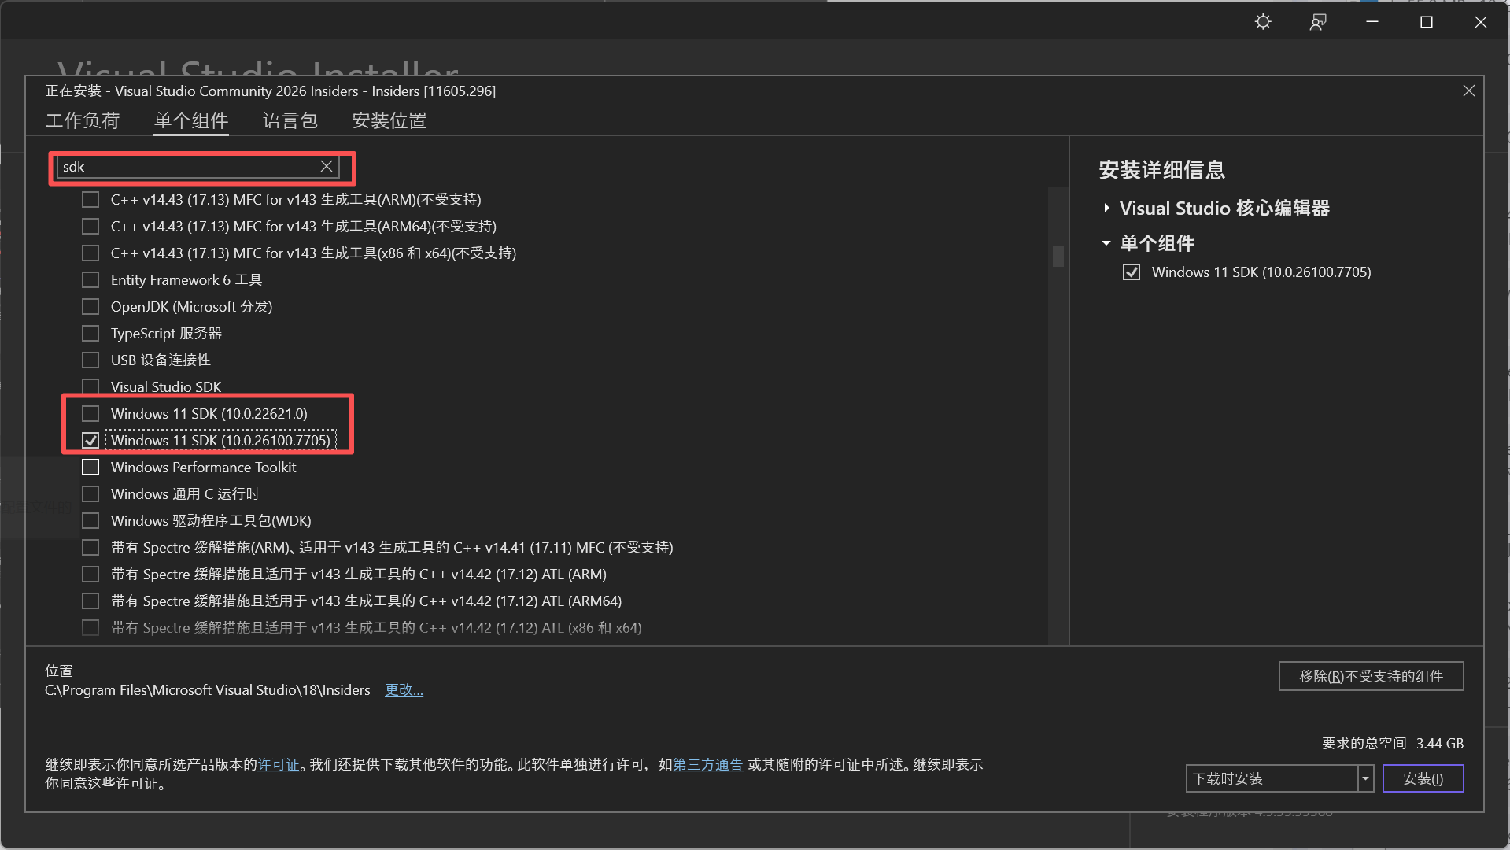The width and height of the screenshot is (1510, 850).
Task: Check Spectre v14.41 (17.11) MFC ARM component
Action: (90, 548)
